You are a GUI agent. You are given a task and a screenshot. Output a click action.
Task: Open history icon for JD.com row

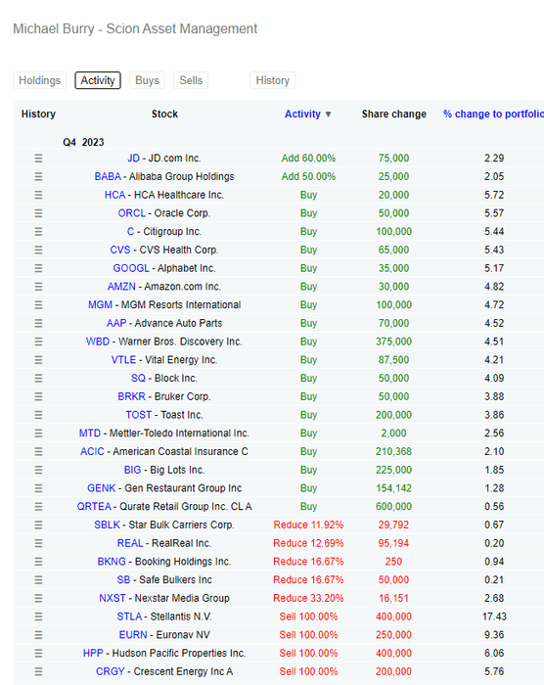(38, 159)
